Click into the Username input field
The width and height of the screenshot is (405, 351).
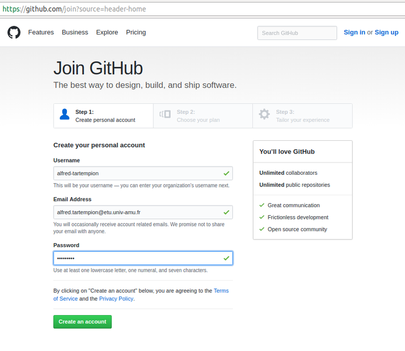(143, 173)
